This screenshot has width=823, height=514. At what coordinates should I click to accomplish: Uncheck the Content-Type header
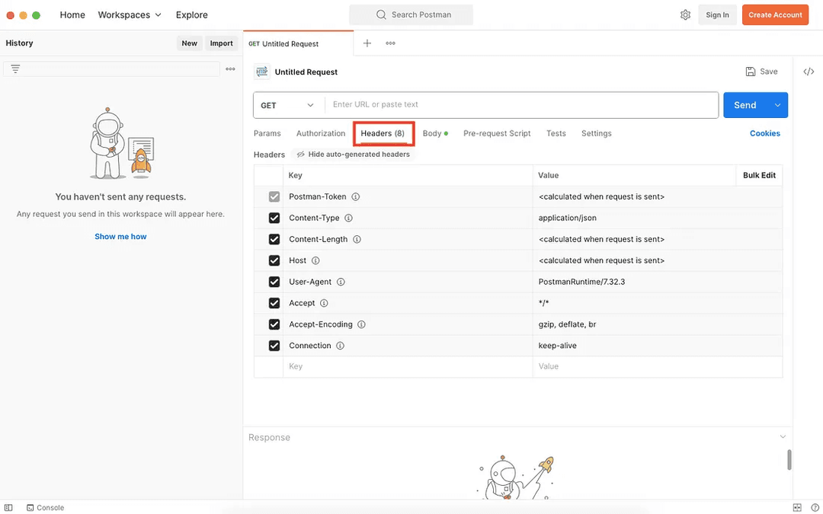pyautogui.click(x=274, y=218)
